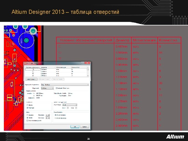This screenshot has height=141, width=188.
Task: Click the Location Y value field
Action: coord(40,96)
